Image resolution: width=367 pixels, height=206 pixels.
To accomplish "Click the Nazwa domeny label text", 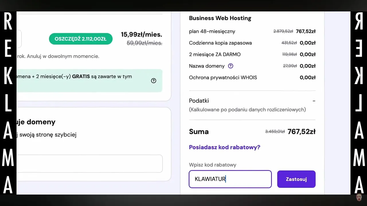I will point(207,66).
